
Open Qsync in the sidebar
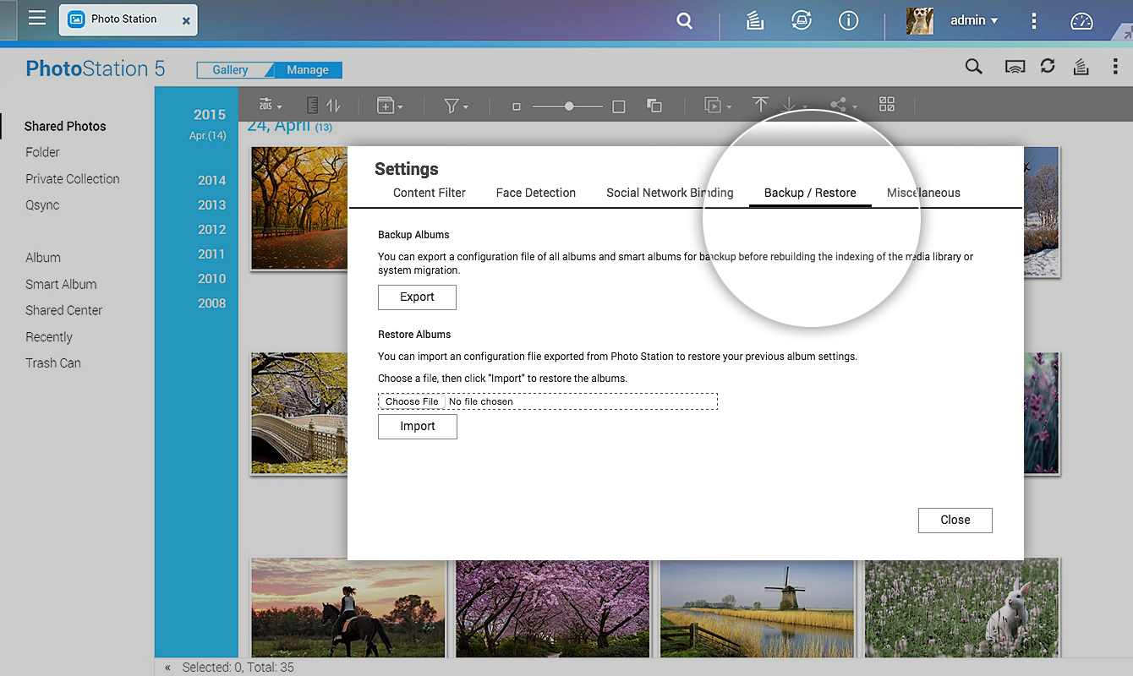pyautogui.click(x=42, y=204)
